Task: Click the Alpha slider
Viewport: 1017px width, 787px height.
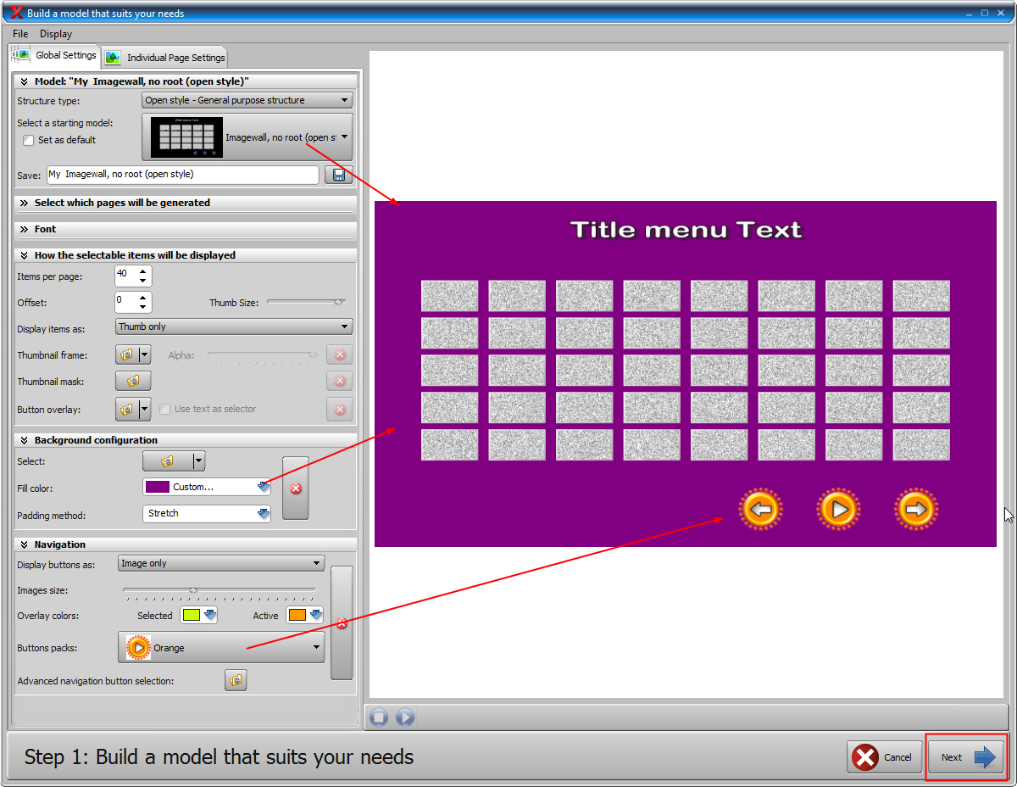Action: pos(263,355)
